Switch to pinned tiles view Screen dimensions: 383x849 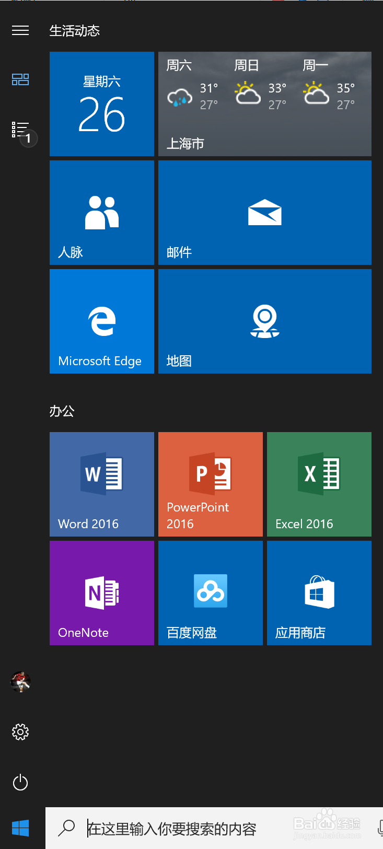(20, 79)
